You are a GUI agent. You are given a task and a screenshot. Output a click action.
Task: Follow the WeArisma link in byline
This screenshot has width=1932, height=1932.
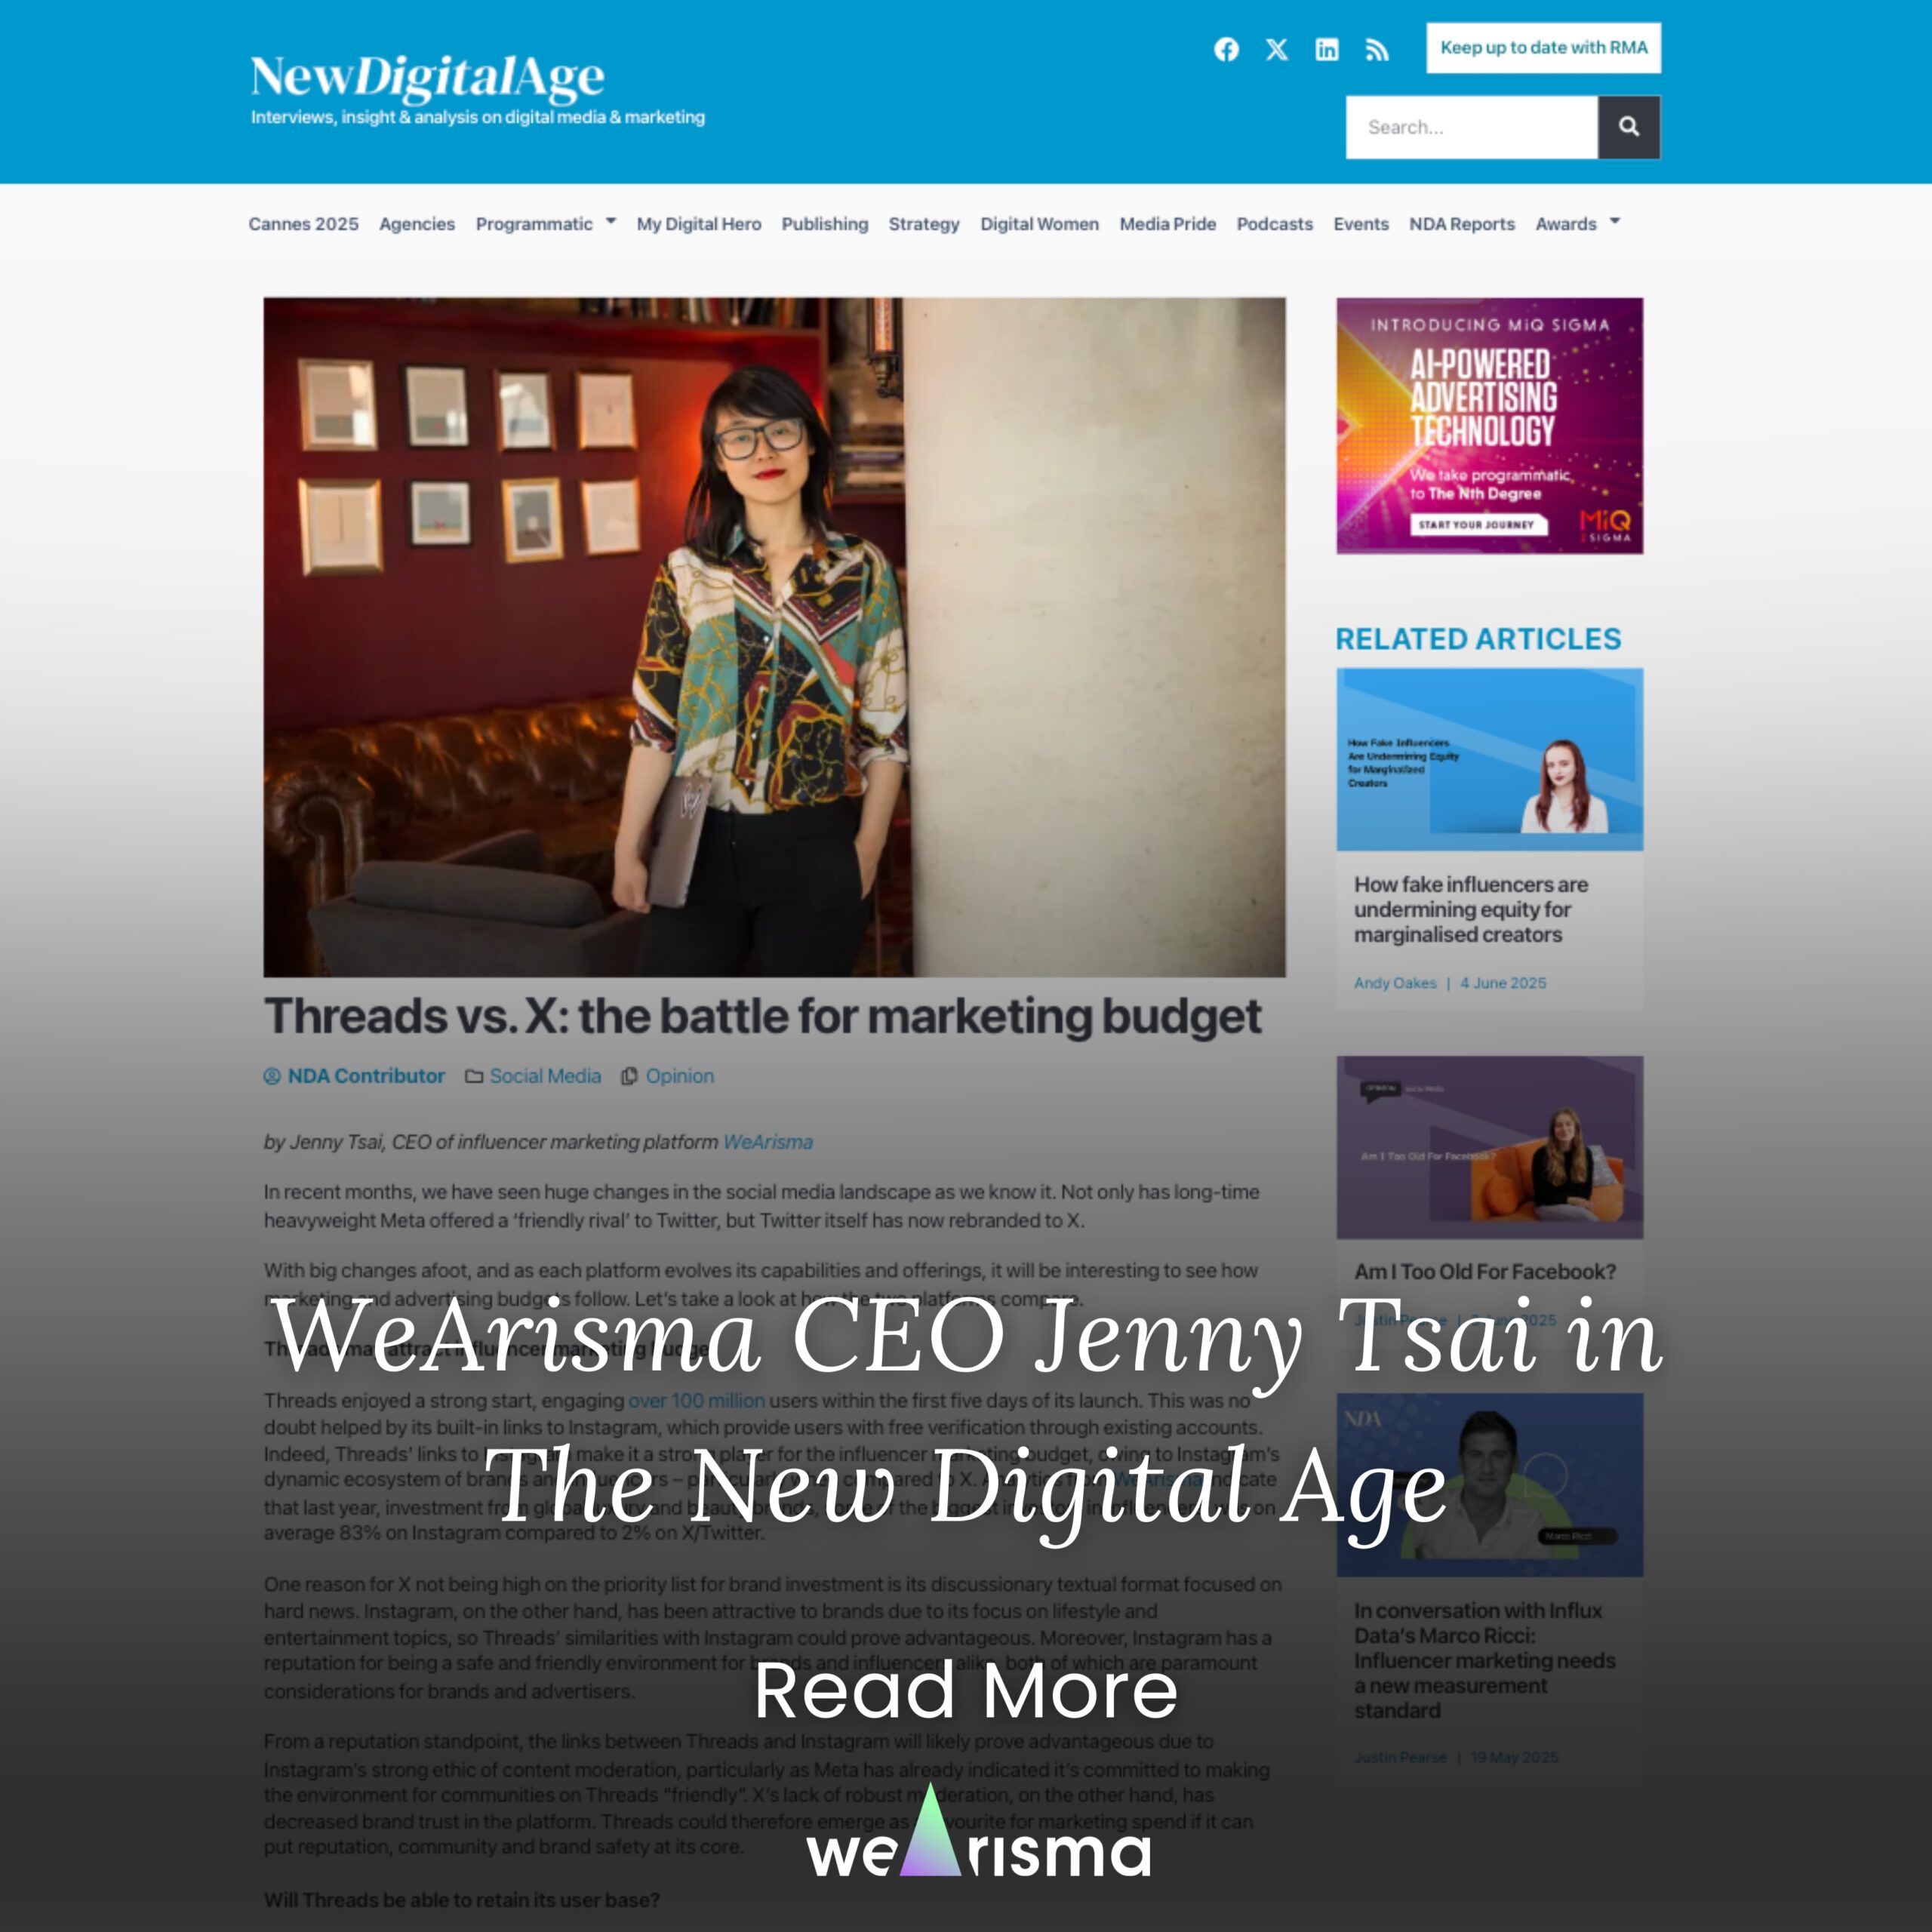[x=767, y=1142]
